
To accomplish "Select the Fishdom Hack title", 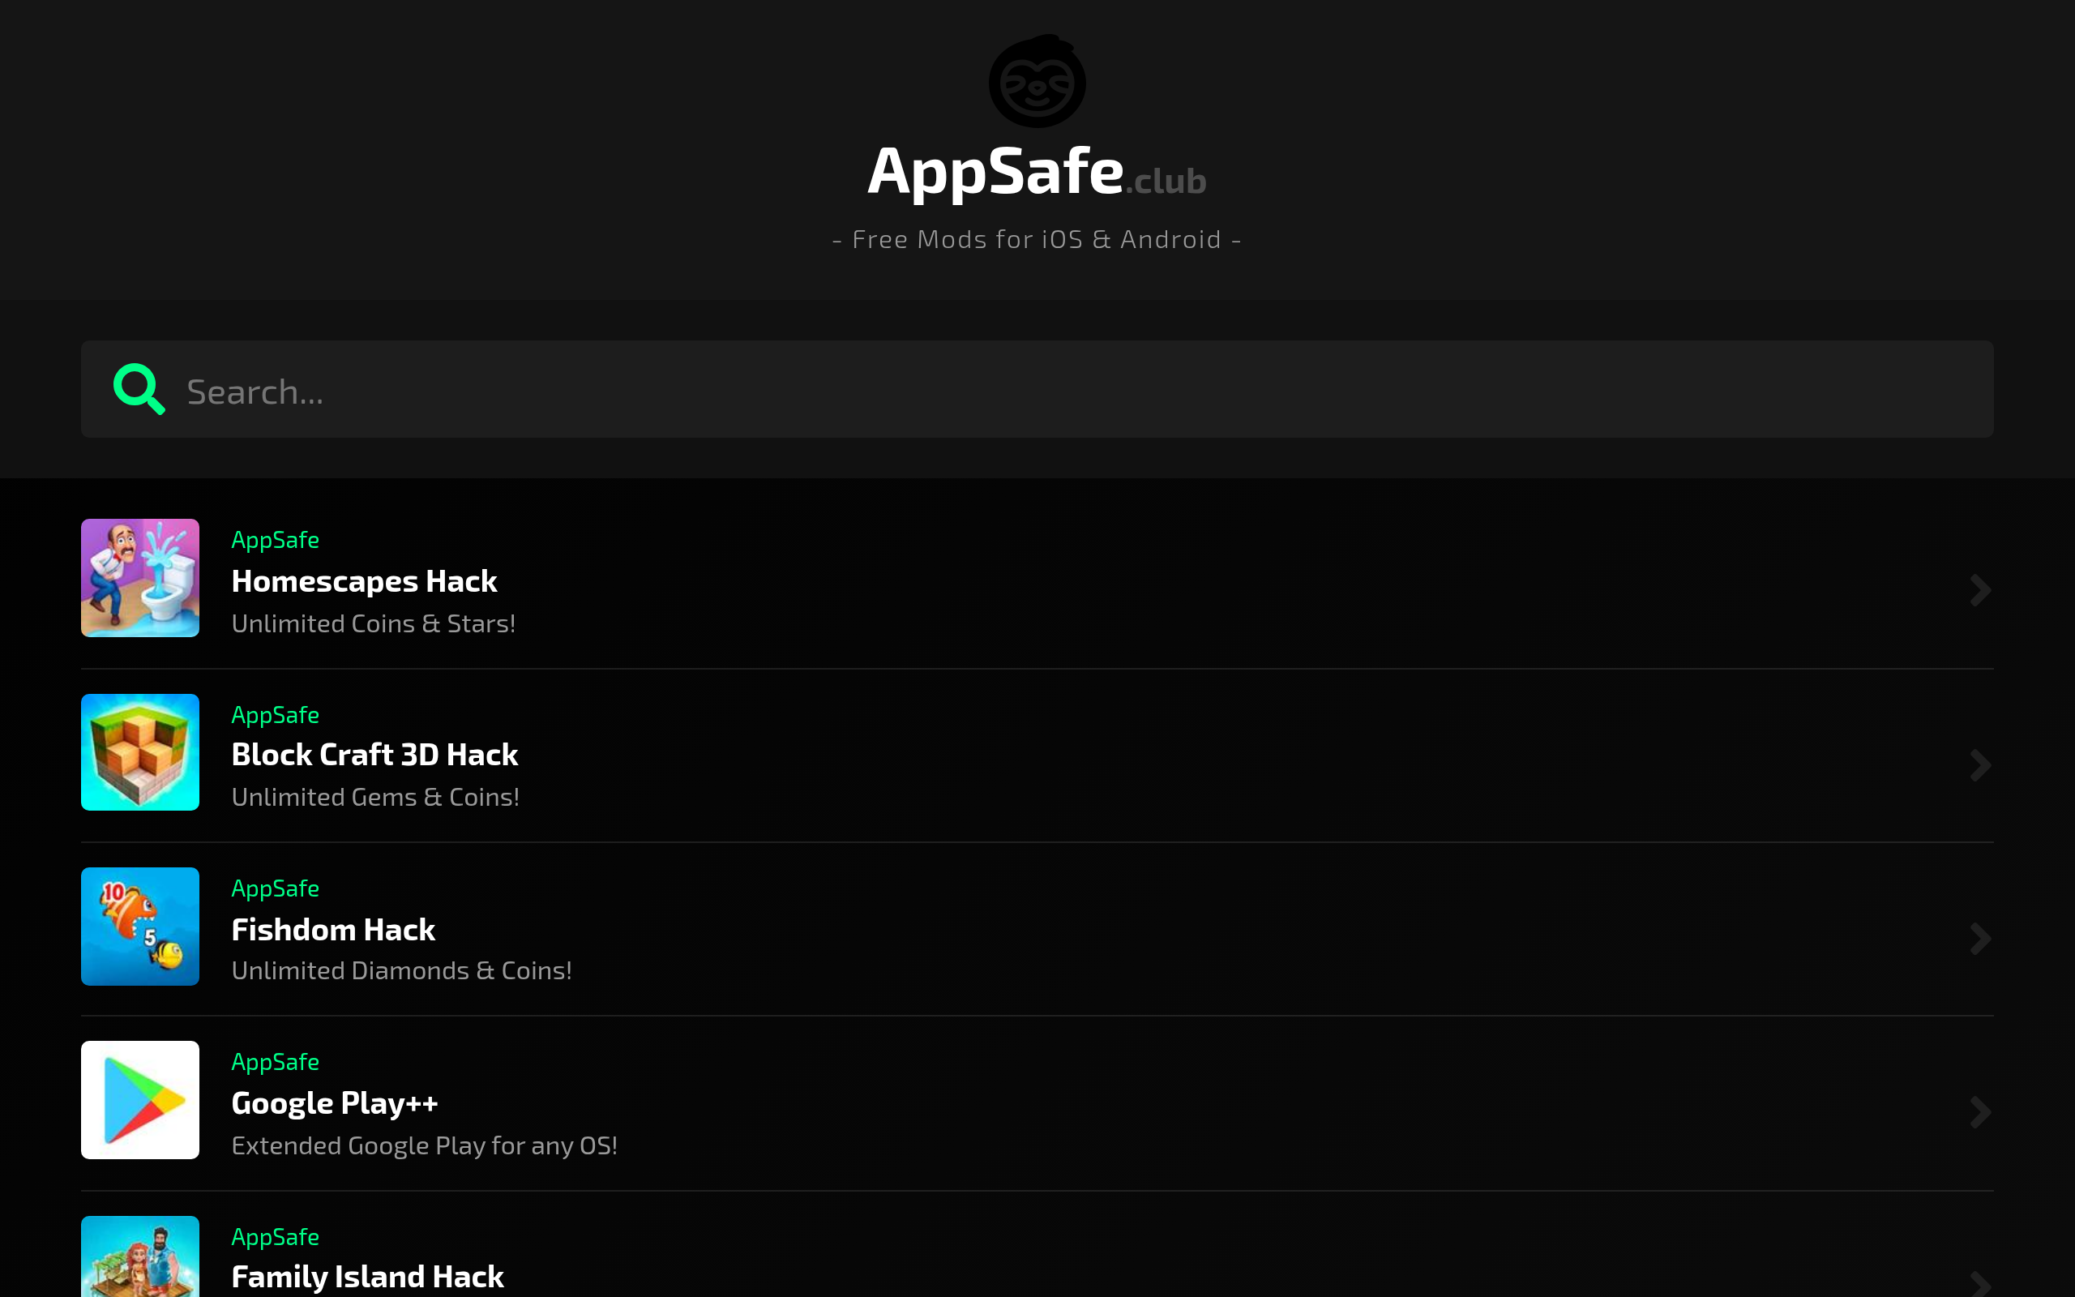I will click(332, 928).
